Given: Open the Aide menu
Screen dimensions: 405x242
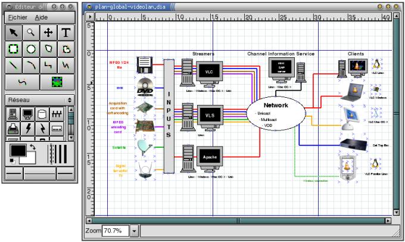Looking at the screenshot, I should (x=41, y=18).
